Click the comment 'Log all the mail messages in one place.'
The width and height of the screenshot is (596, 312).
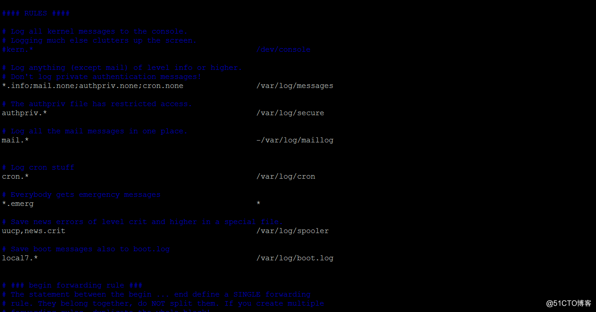99,131
